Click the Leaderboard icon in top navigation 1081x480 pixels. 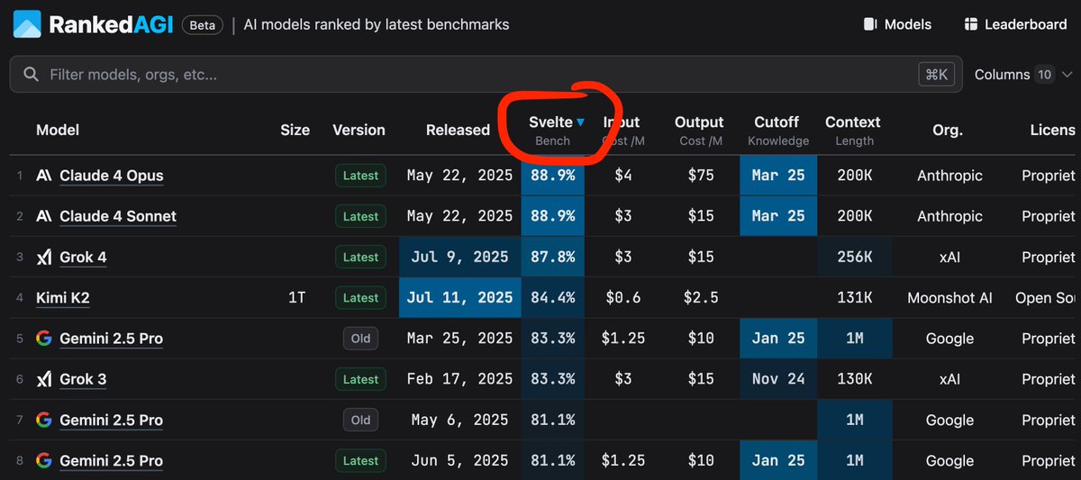click(970, 24)
